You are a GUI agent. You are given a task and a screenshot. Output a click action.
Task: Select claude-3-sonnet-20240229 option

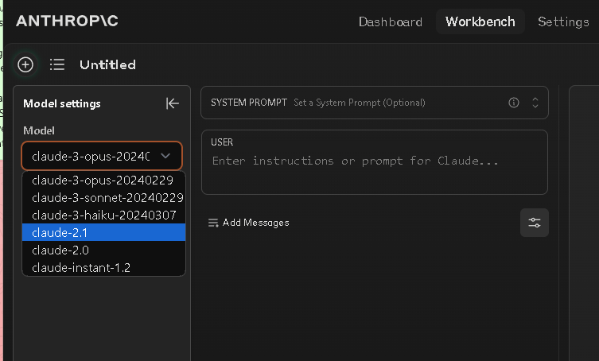[103, 197]
